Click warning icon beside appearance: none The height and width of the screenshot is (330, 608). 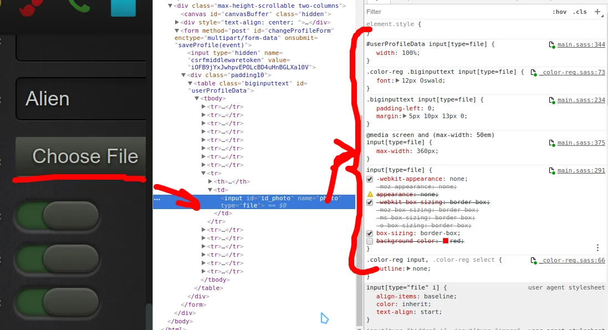coord(370,194)
